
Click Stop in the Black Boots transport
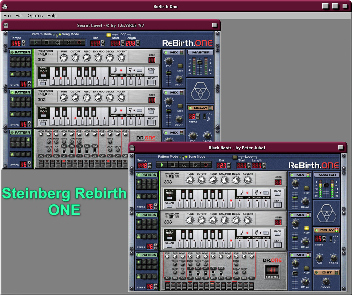(x=173, y=165)
